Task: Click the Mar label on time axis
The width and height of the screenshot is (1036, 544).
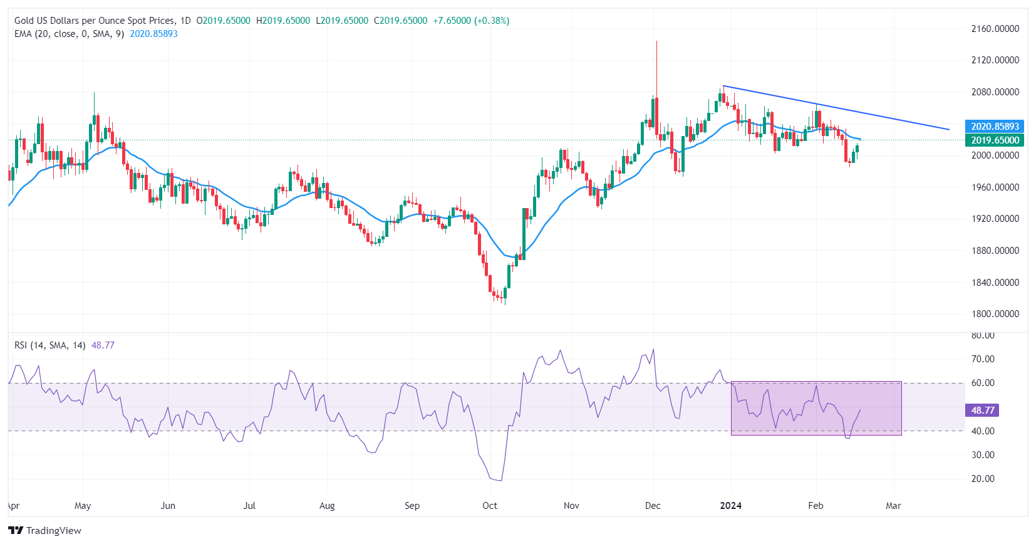Action: [x=893, y=506]
